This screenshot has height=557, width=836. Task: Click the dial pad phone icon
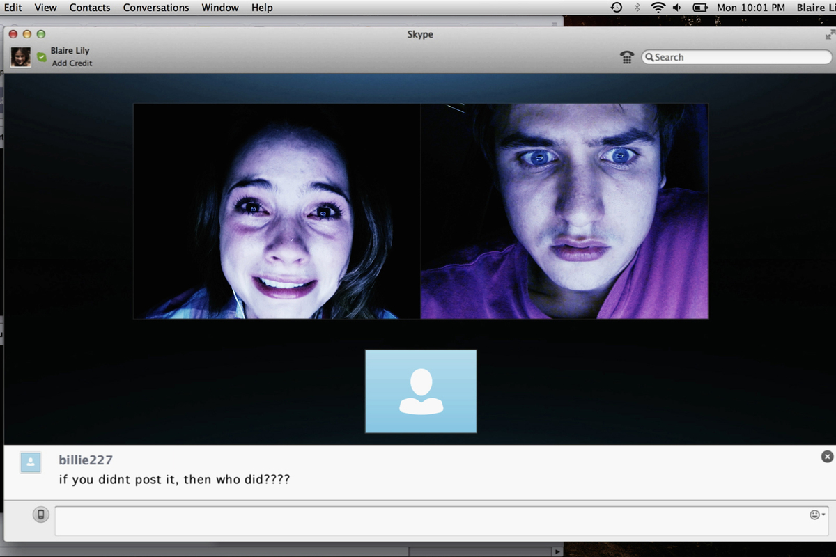click(x=626, y=57)
